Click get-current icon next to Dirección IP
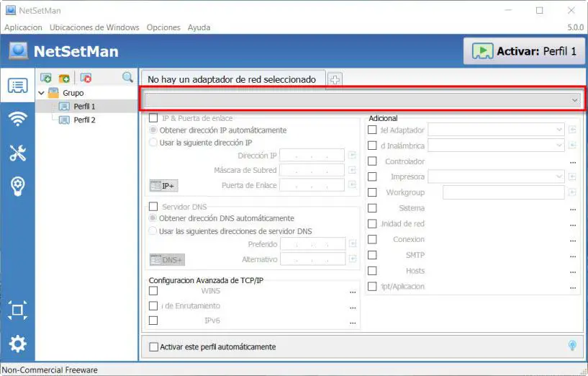This screenshot has width=588, height=376. point(352,155)
